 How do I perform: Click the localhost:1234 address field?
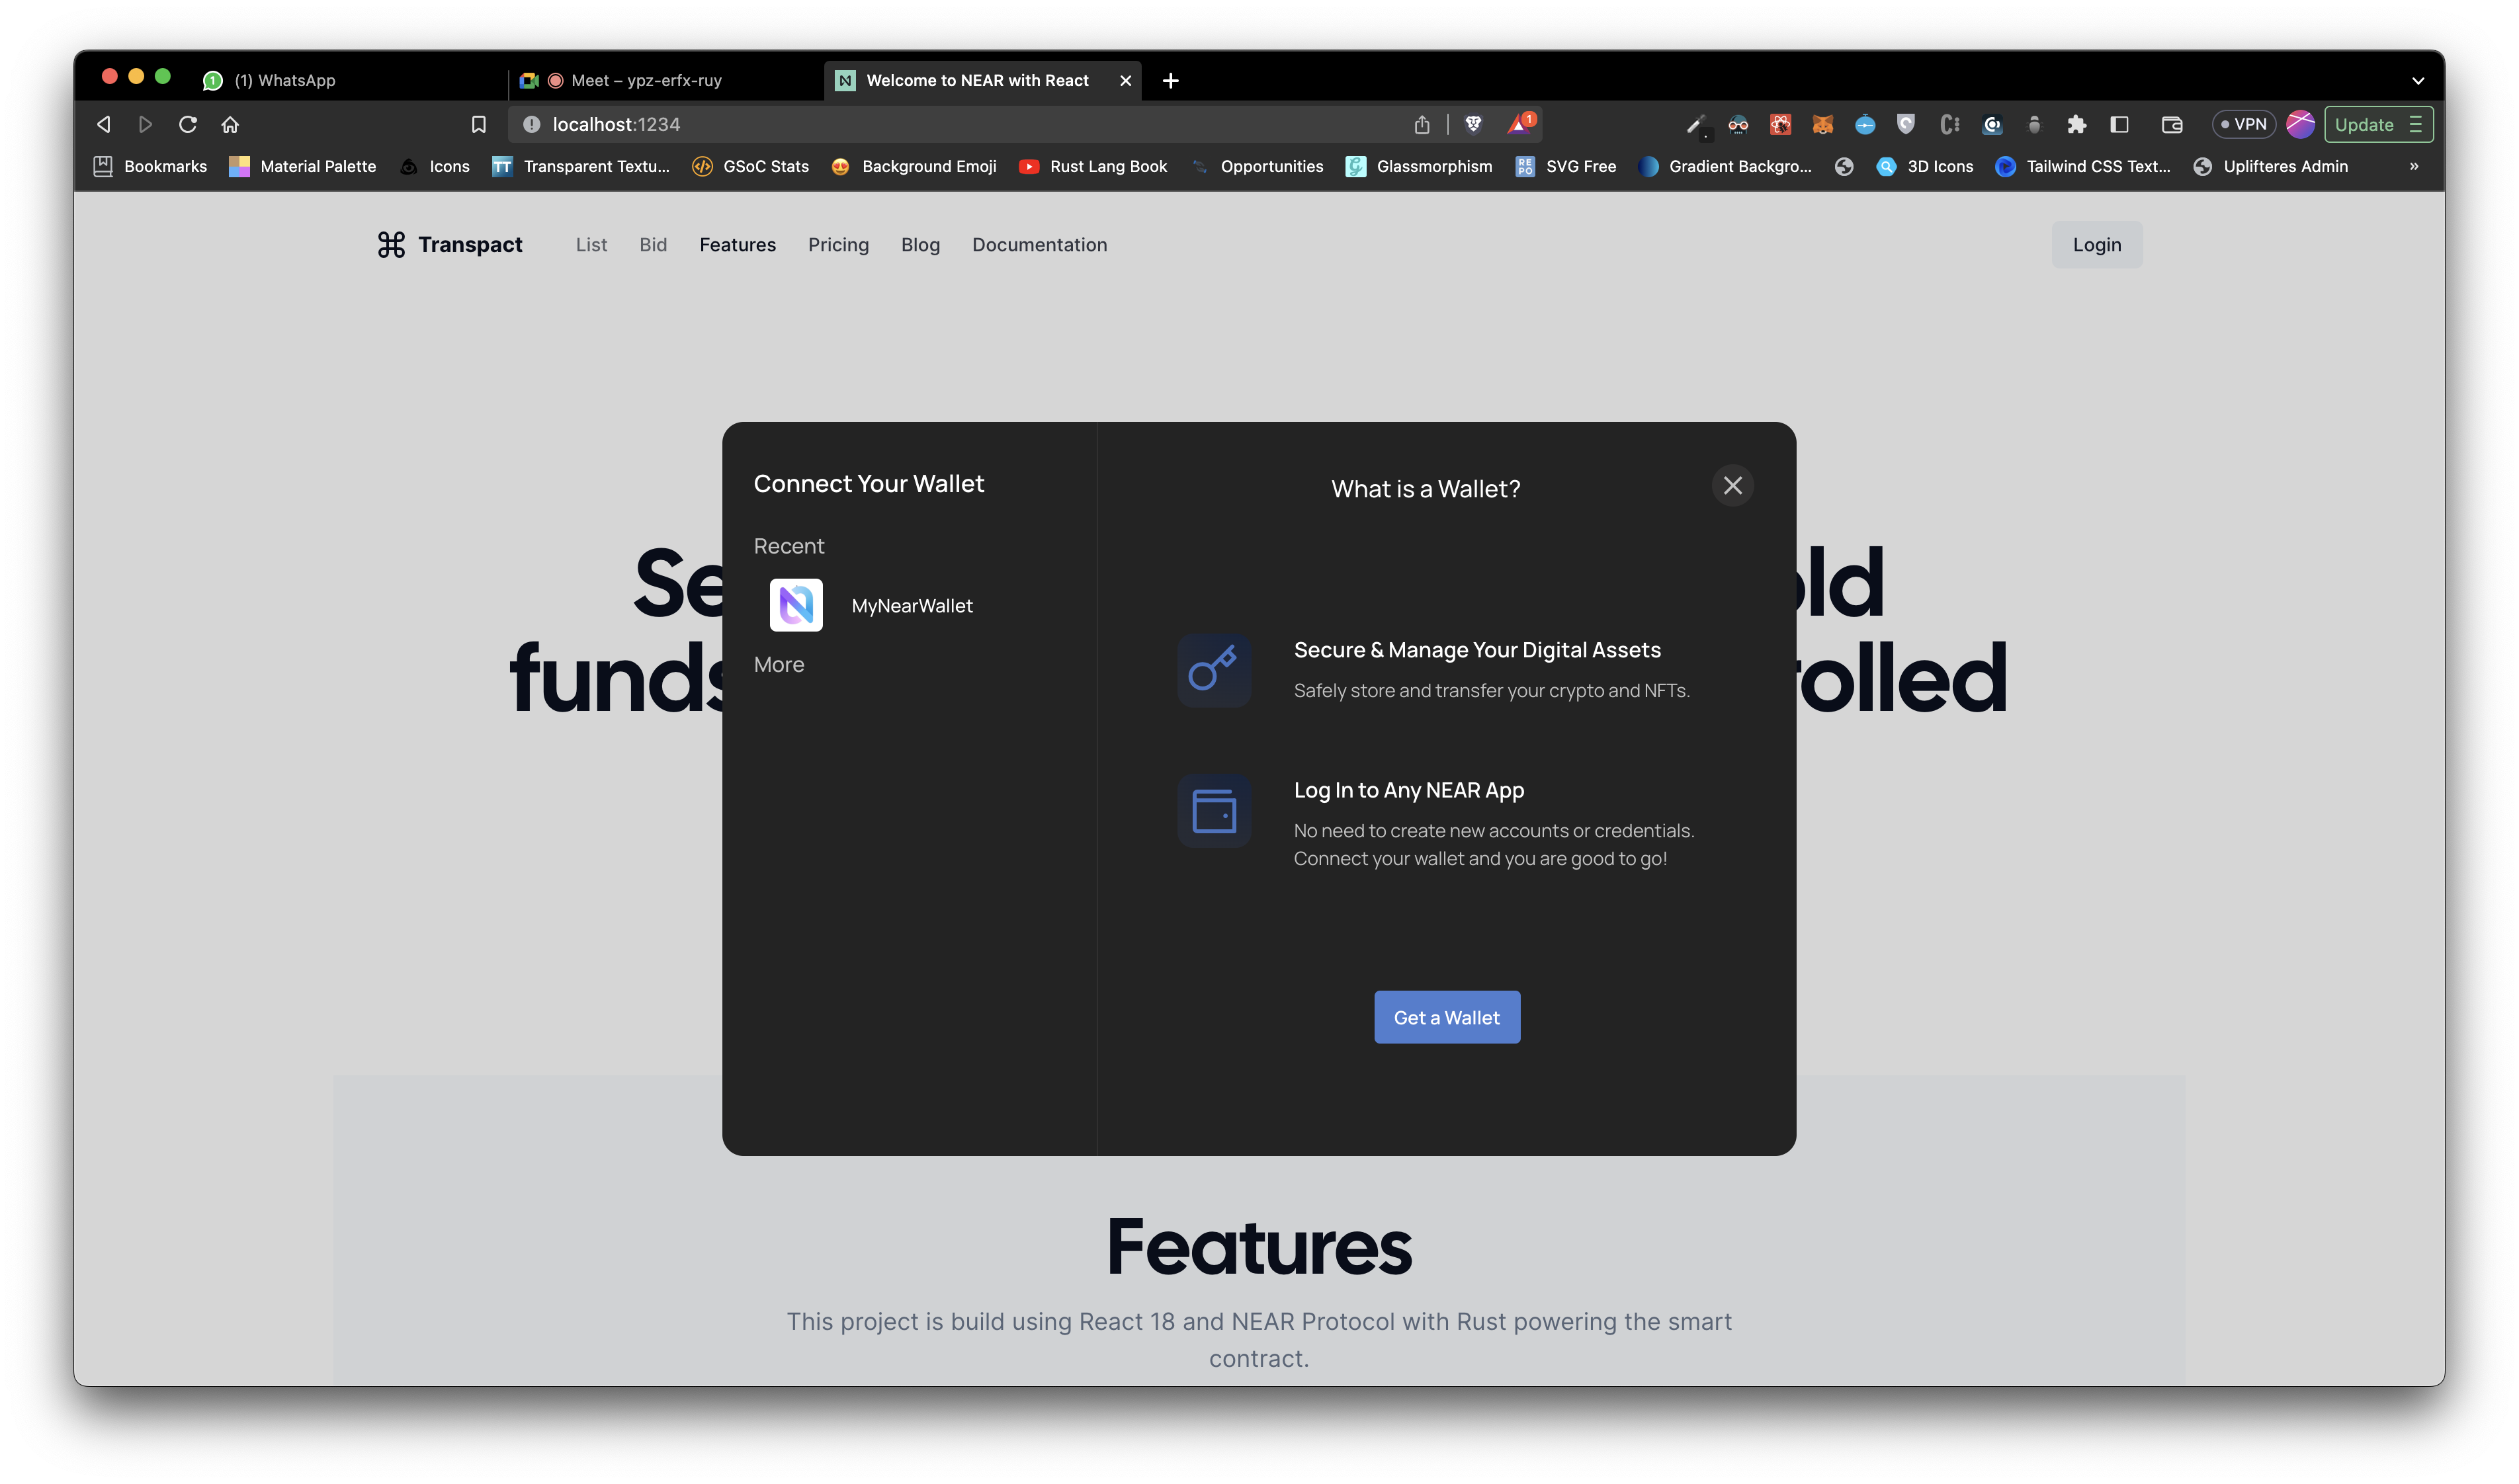coord(900,124)
